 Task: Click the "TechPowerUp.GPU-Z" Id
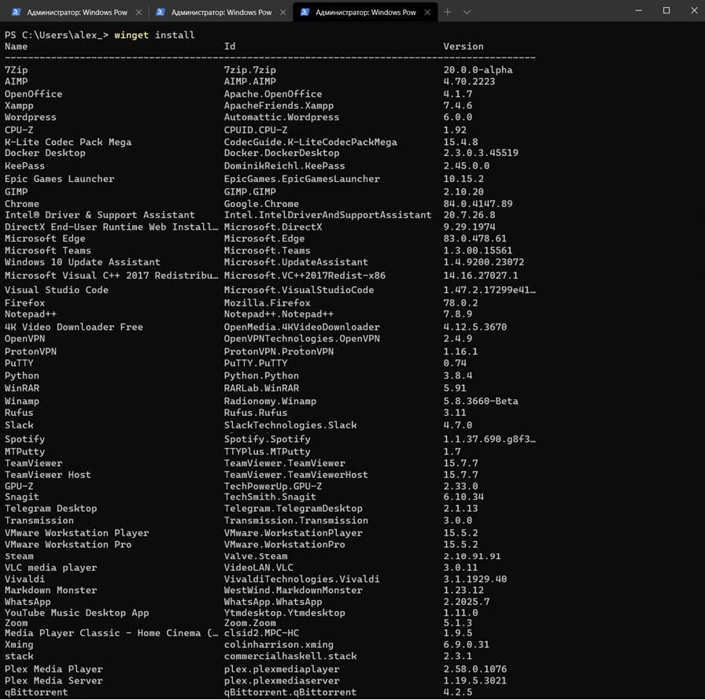pyautogui.click(x=273, y=487)
